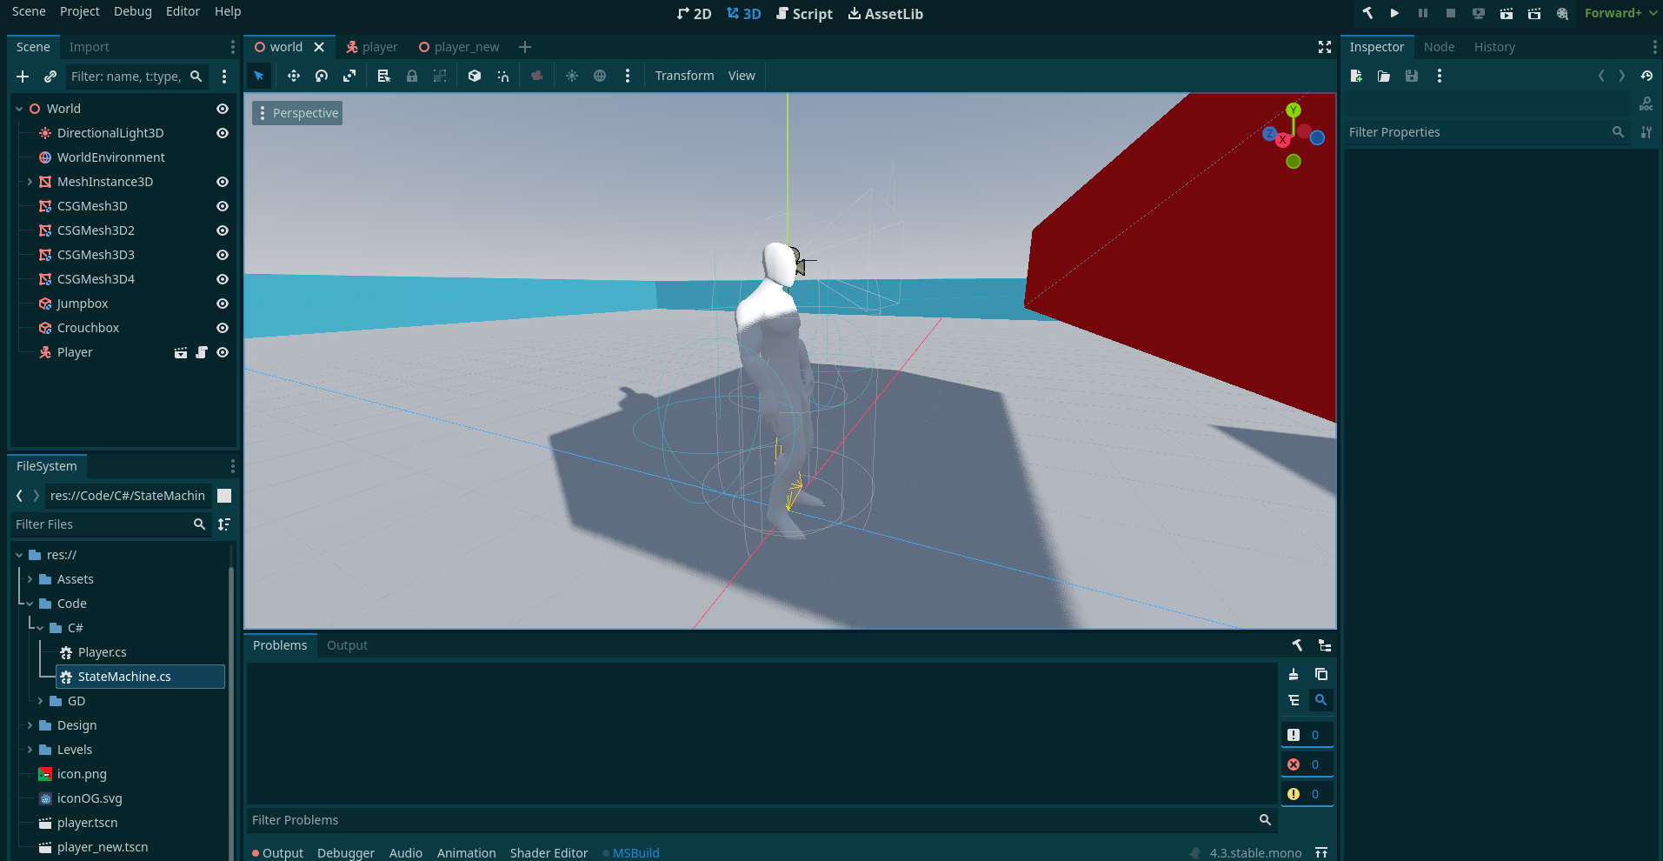Switch to the player scene tab
The height and width of the screenshot is (861, 1663).
(x=372, y=46)
